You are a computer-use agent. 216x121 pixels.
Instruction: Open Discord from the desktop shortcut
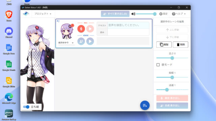[9, 33]
